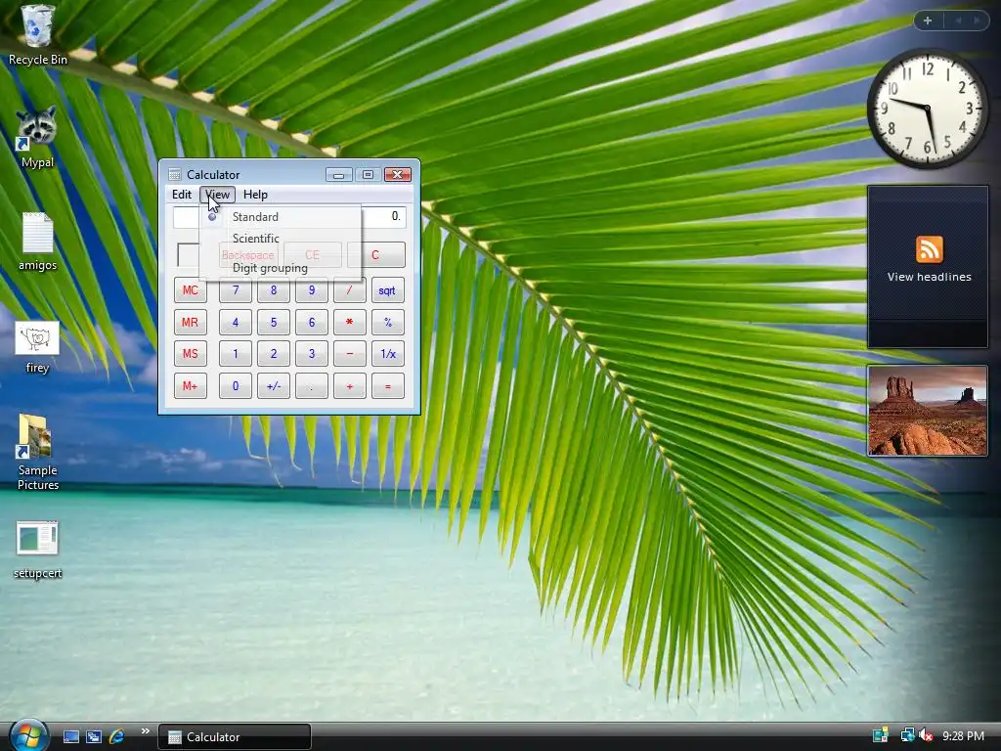The width and height of the screenshot is (1001, 751).
Task: Click the Start orb button
Action: pos(28,735)
